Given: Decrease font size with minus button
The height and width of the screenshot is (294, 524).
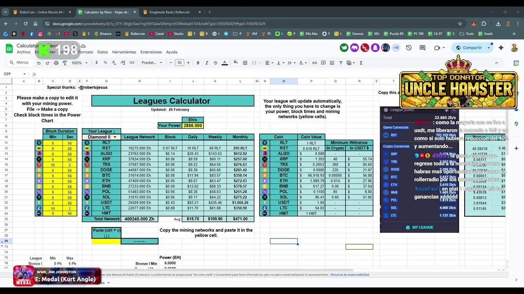Looking at the screenshot, I should pos(171,63).
